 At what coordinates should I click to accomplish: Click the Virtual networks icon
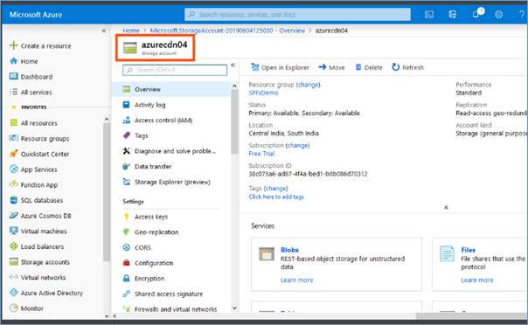[13, 277]
